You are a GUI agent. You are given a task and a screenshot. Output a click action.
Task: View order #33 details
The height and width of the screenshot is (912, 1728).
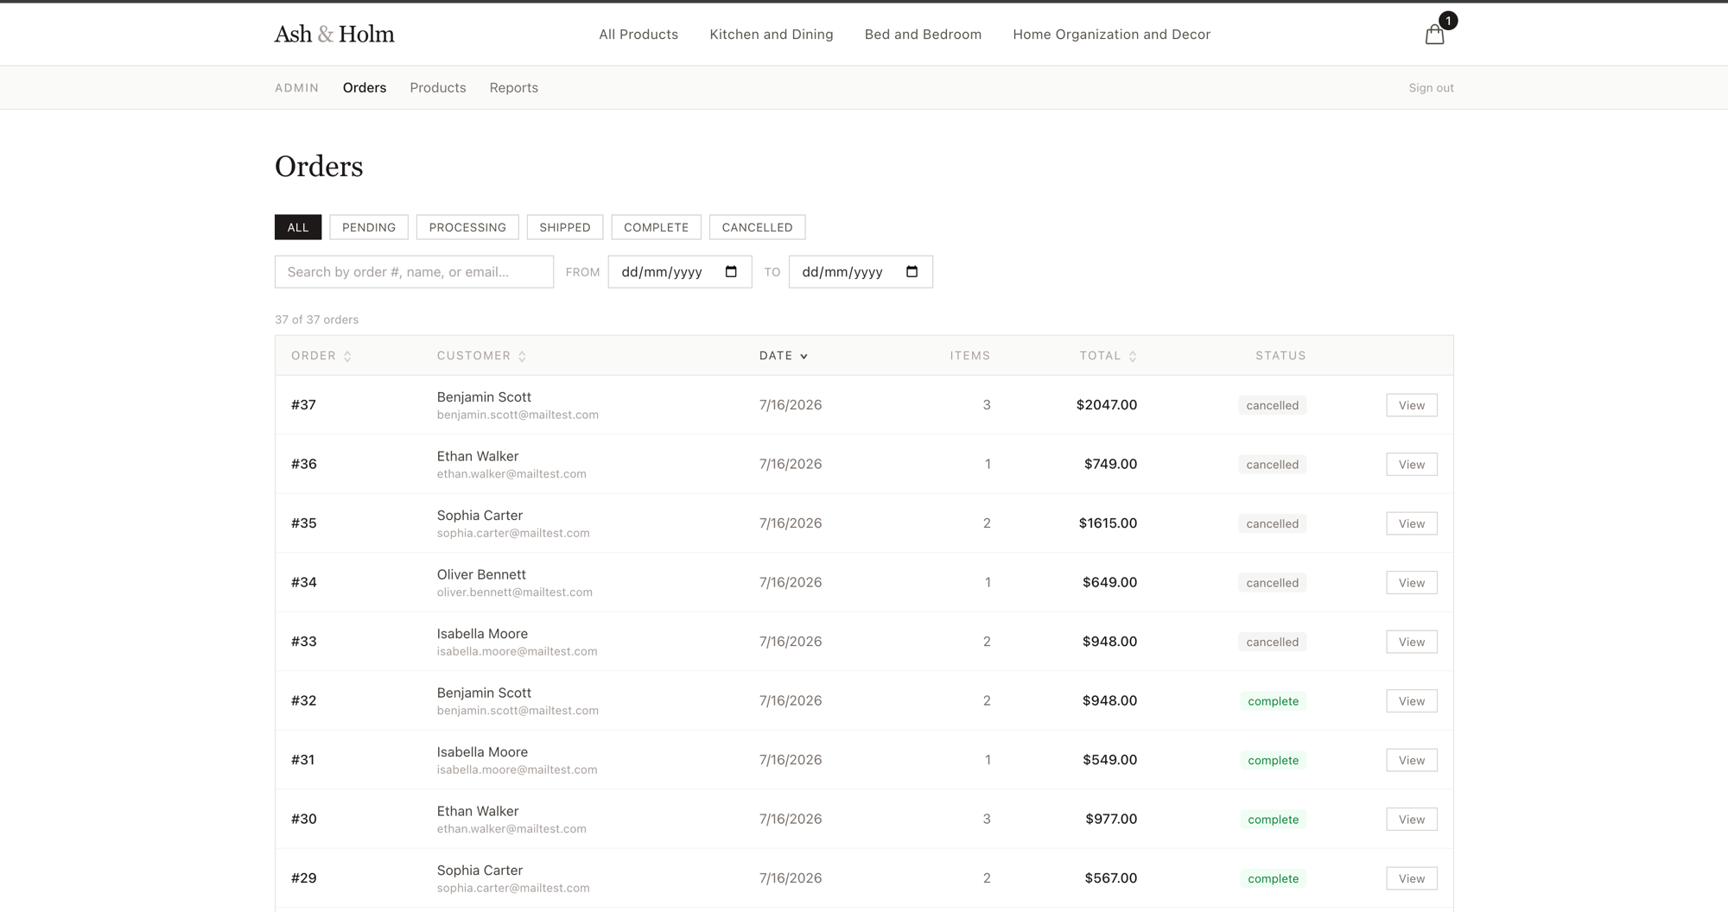pos(1412,642)
